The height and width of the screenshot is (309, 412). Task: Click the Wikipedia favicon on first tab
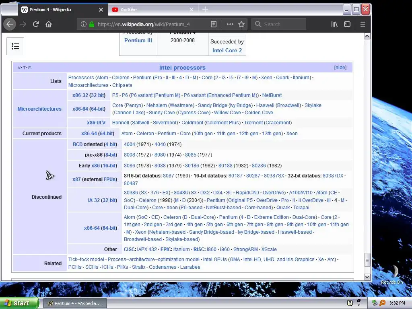click(25, 10)
